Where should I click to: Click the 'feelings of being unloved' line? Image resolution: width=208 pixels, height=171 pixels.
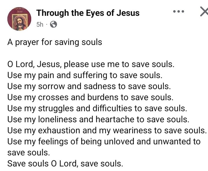coord(104,141)
